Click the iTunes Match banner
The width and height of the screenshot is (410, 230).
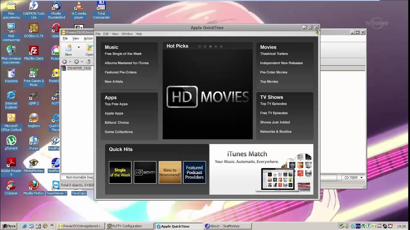(x=261, y=169)
